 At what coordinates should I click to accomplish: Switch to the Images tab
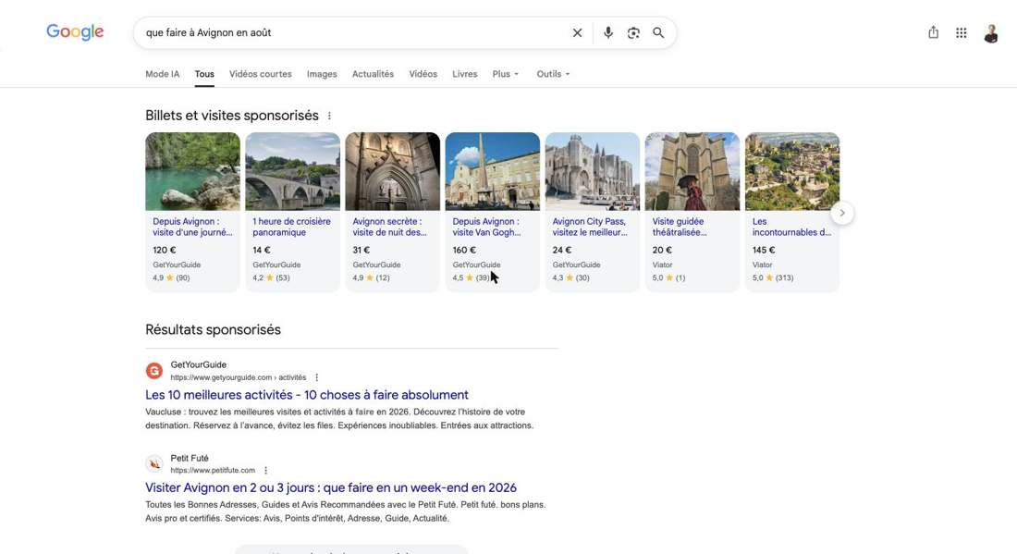[x=322, y=74]
